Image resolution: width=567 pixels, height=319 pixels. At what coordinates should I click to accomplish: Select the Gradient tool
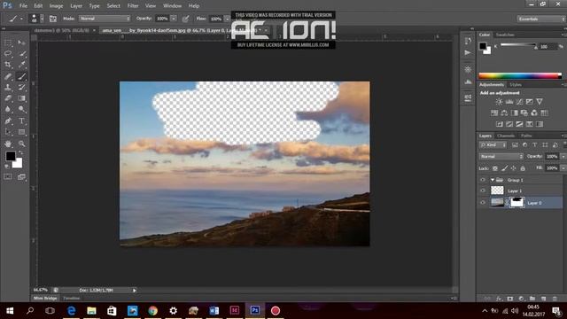(21, 98)
